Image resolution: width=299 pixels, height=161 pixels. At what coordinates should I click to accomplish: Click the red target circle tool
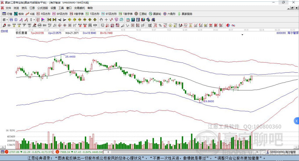tap(60, 25)
